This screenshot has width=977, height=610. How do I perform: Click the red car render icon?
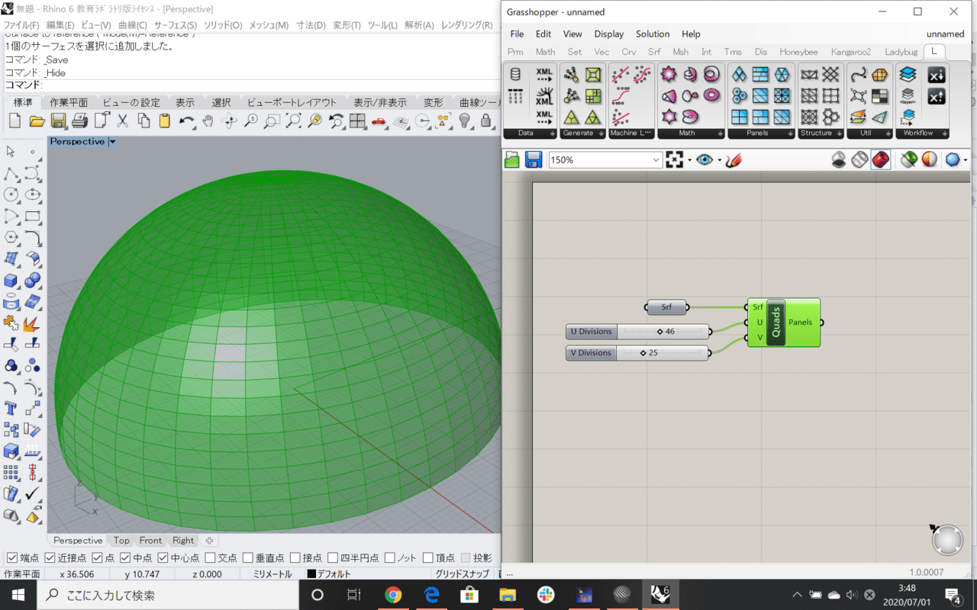tap(379, 120)
